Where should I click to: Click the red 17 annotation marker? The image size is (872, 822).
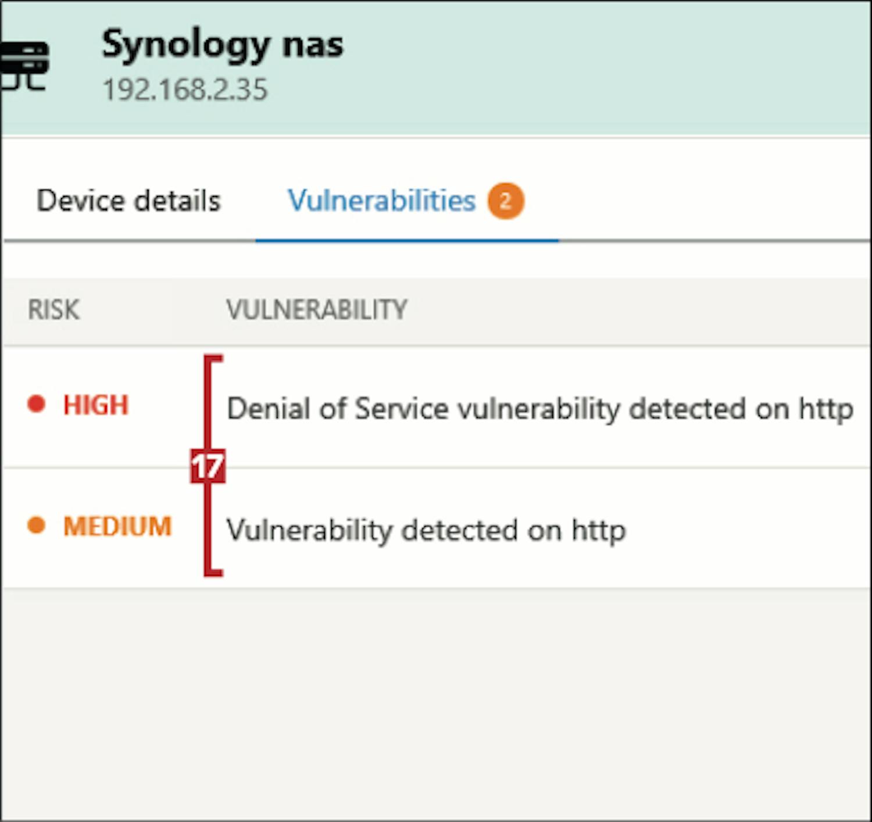click(208, 466)
